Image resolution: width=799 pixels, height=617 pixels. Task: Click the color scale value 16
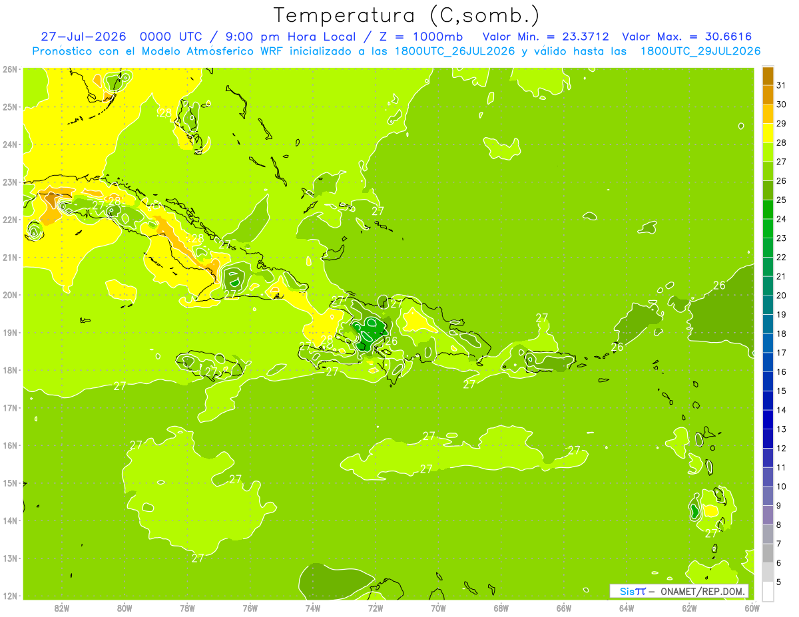coord(782,372)
